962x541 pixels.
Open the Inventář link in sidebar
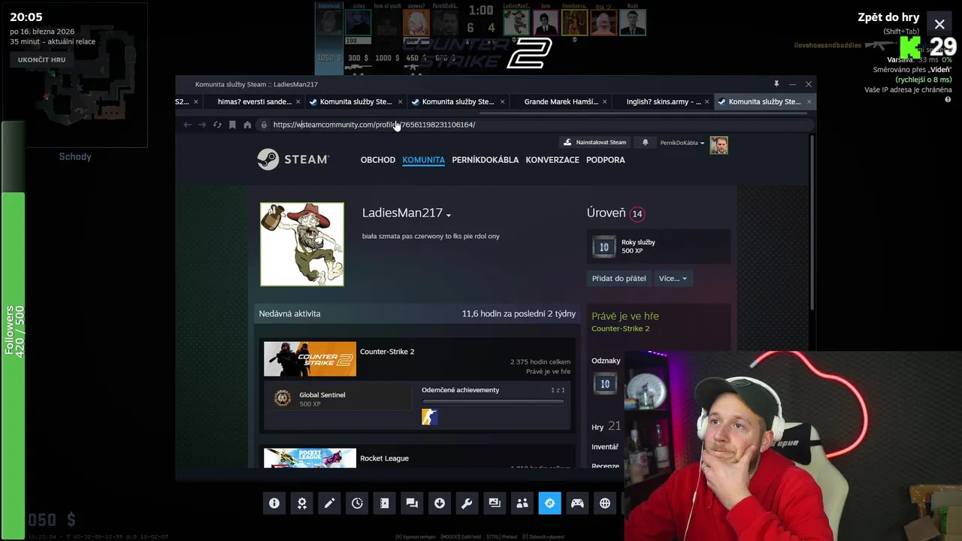coord(605,447)
